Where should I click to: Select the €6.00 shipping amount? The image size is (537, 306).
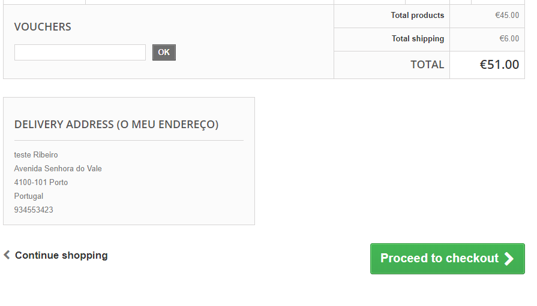(509, 39)
